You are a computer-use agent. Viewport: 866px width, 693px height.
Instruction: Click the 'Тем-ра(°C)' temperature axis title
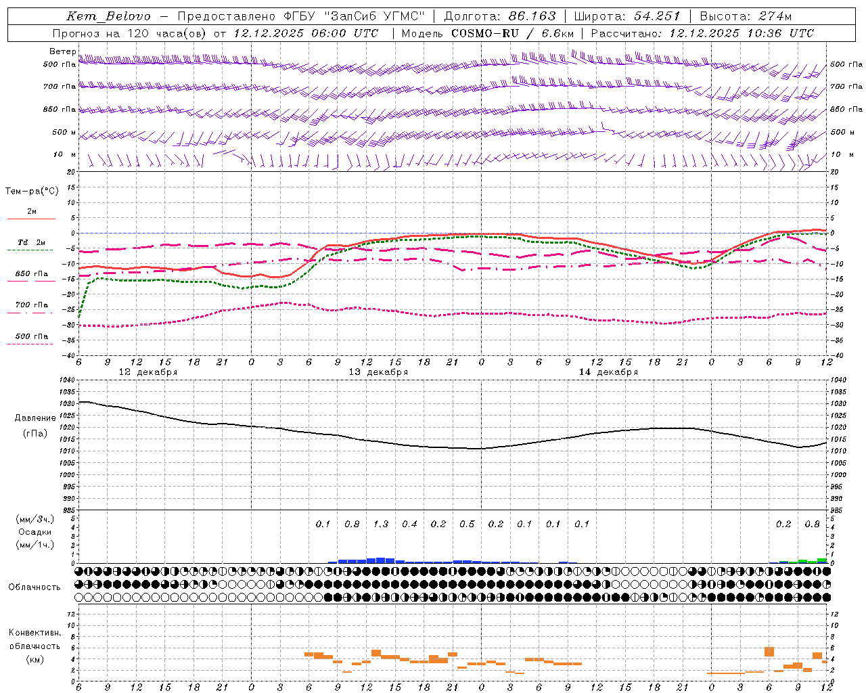click(x=32, y=192)
